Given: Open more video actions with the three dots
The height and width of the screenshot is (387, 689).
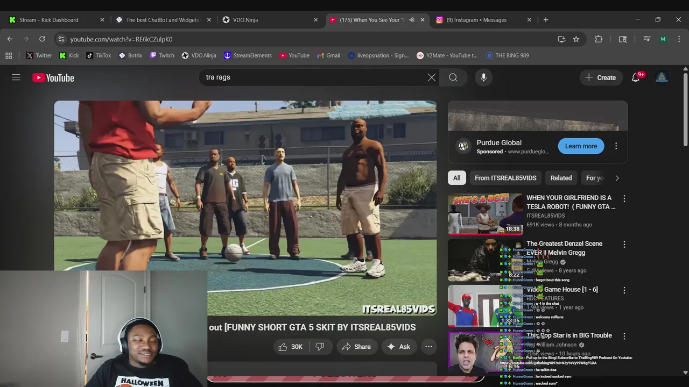Looking at the screenshot, I should coord(428,347).
